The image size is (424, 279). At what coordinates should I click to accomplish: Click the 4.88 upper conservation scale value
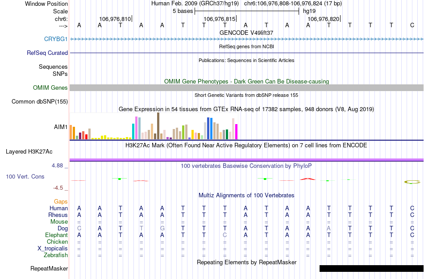57,166
